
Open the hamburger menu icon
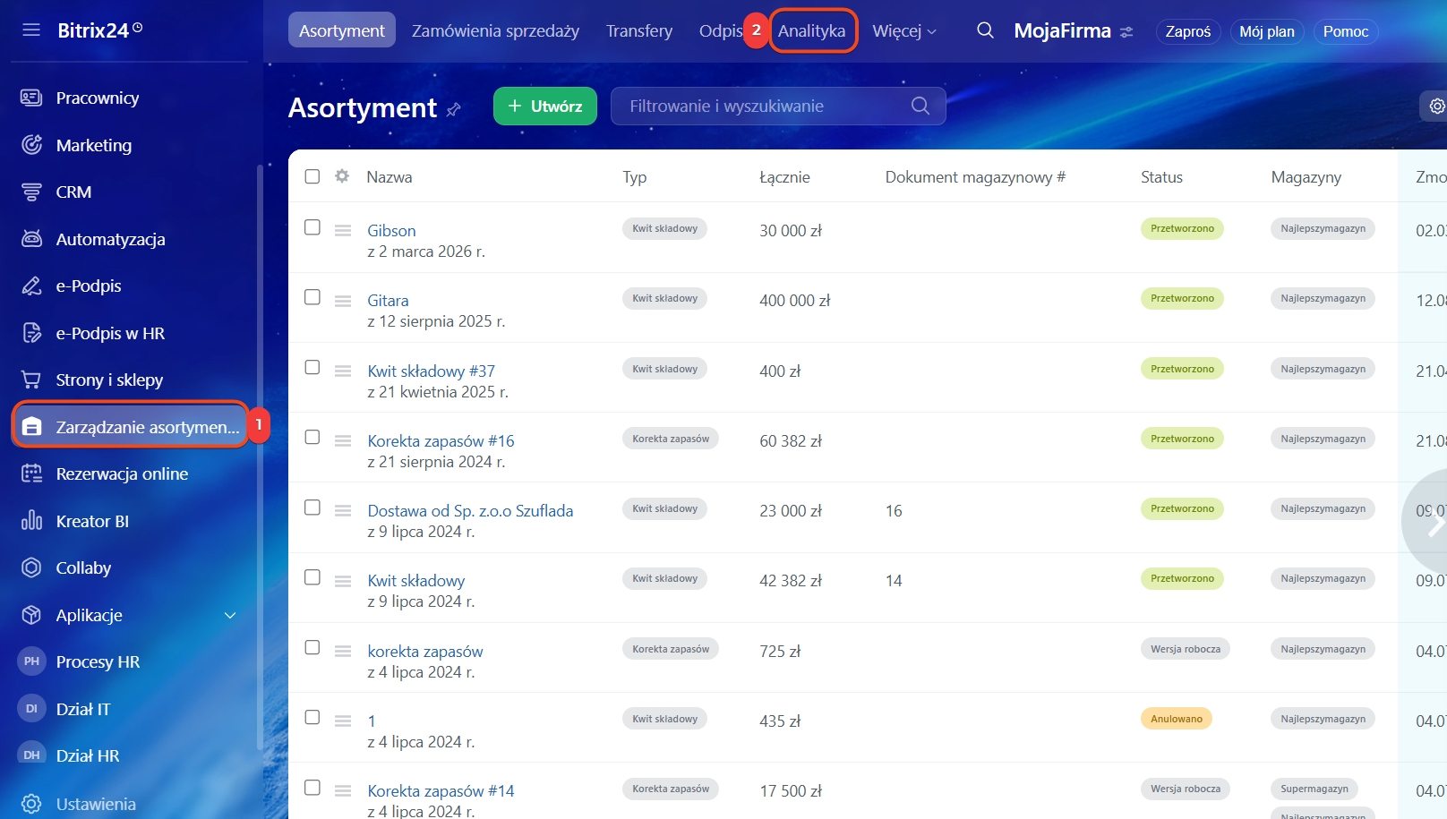pos(31,30)
